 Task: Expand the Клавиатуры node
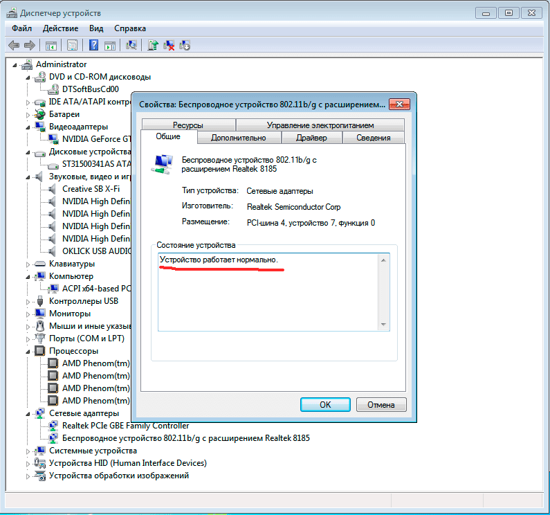pos(28,264)
